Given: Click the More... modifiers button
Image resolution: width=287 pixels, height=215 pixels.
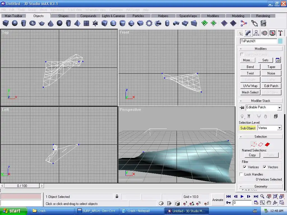Looking at the screenshot, I should 247,60.
